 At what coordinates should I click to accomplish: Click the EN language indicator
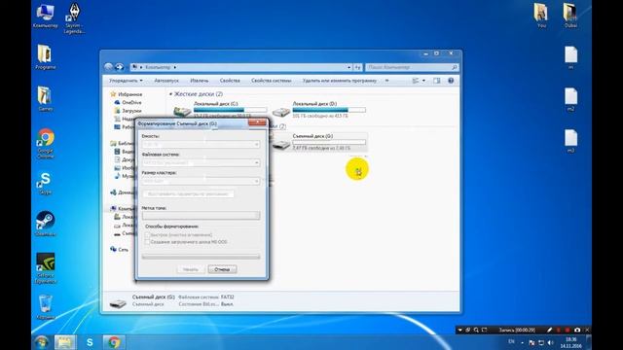[511, 341]
